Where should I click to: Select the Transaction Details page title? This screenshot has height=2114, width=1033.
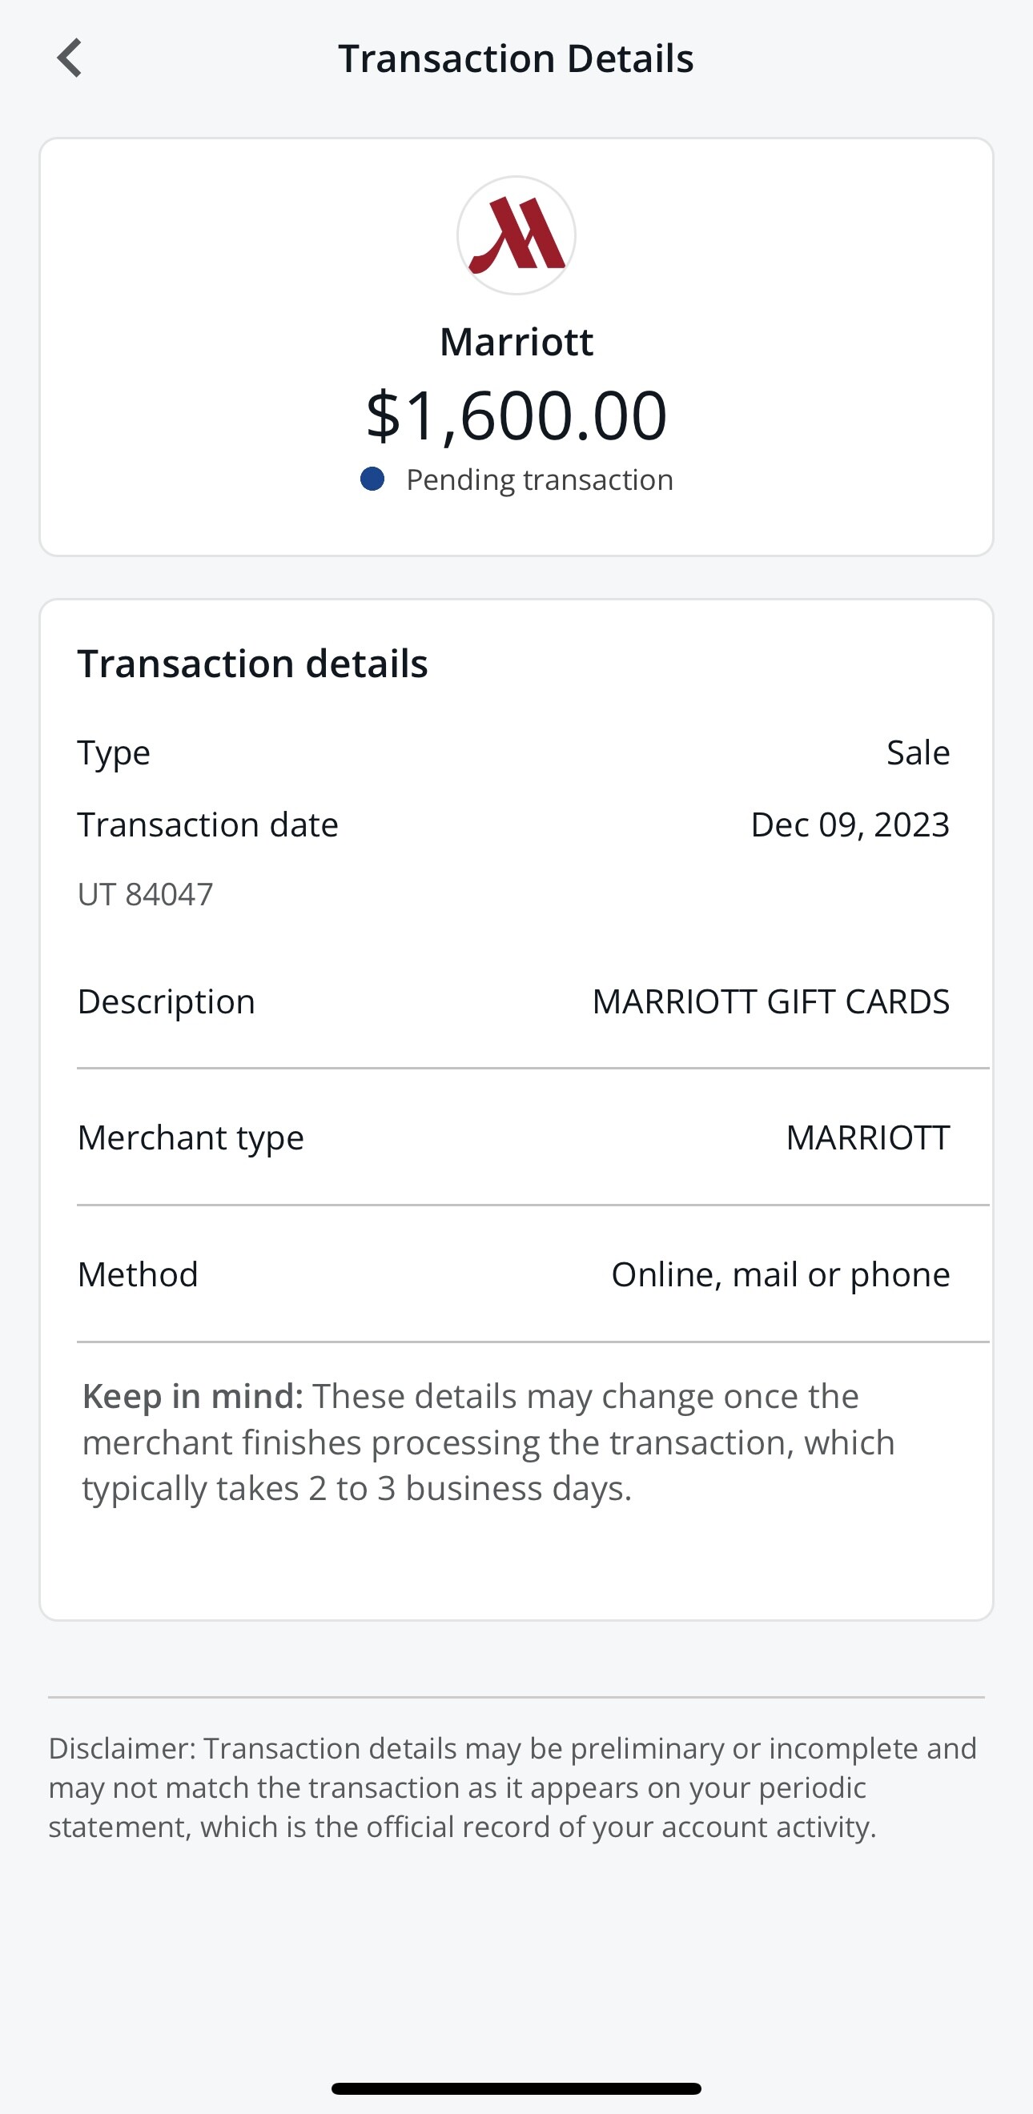click(x=516, y=58)
